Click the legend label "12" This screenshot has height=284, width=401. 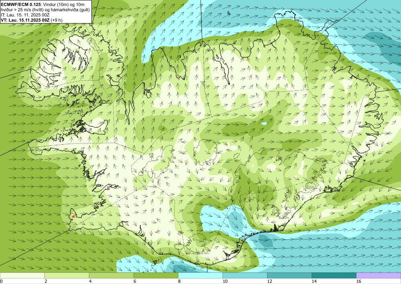[269, 281]
